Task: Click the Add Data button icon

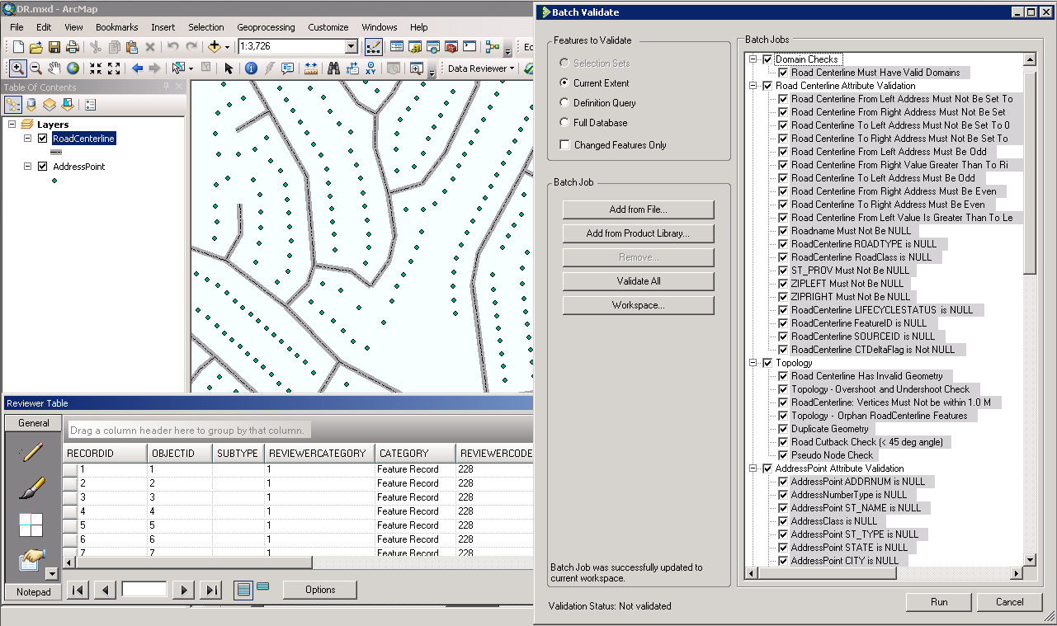Action: [x=215, y=47]
